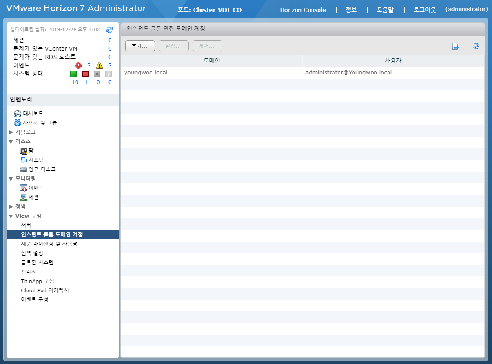Click the green status count 10

75,82
